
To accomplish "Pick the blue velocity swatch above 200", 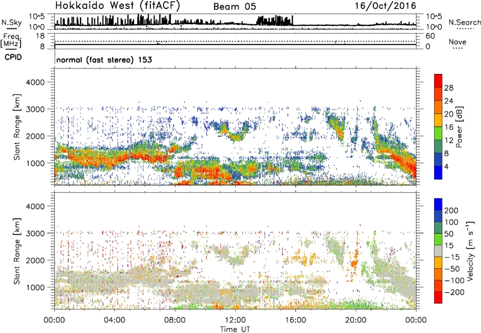I will tap(438, 204).
